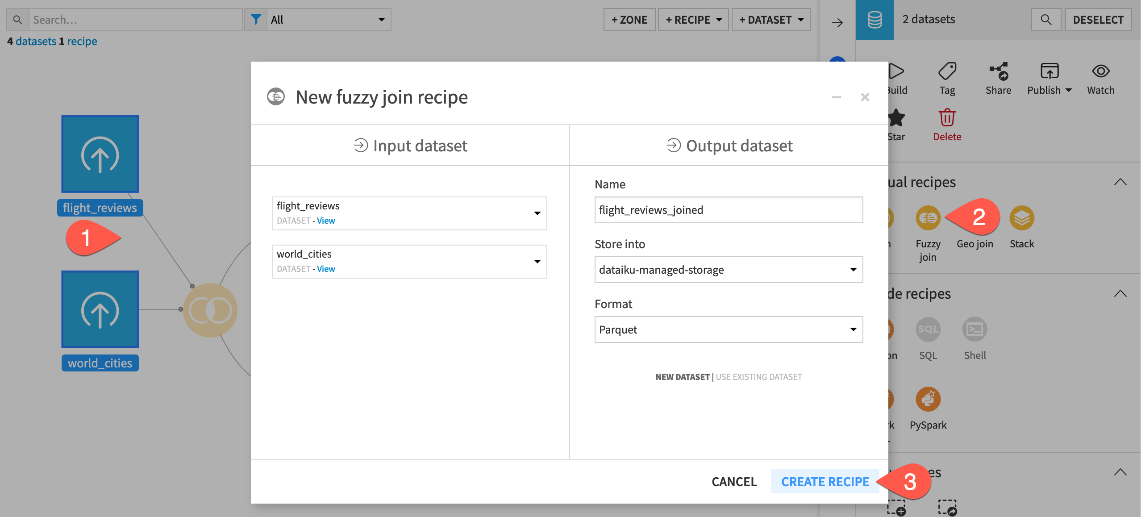Click the join recipe node in flow
Image resolution: width=1141 pixels, height=517 pixels.
tap(210, 310)
